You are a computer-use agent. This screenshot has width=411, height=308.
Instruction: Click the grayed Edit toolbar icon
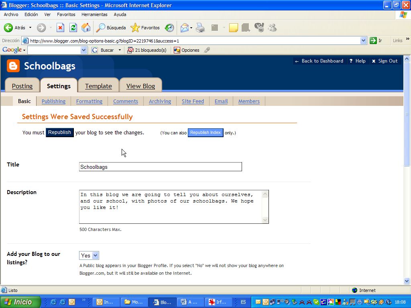(x=215, y=28)
